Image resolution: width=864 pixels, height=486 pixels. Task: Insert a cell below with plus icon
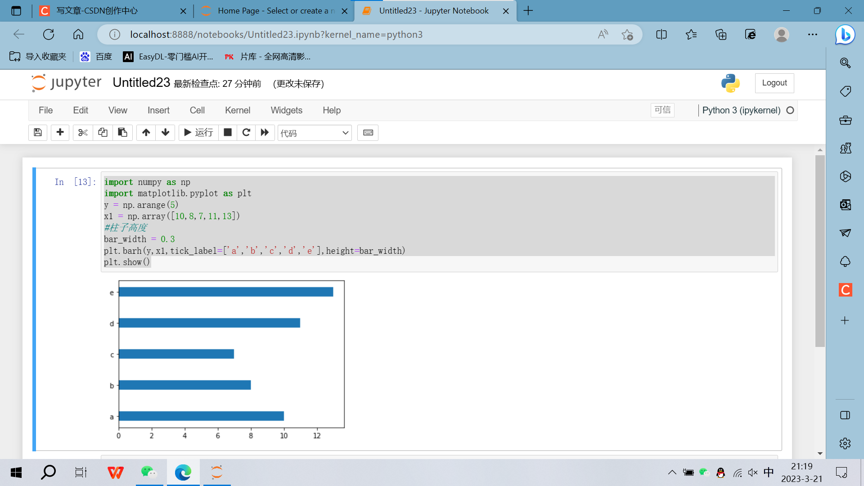(x=60, y=132)
